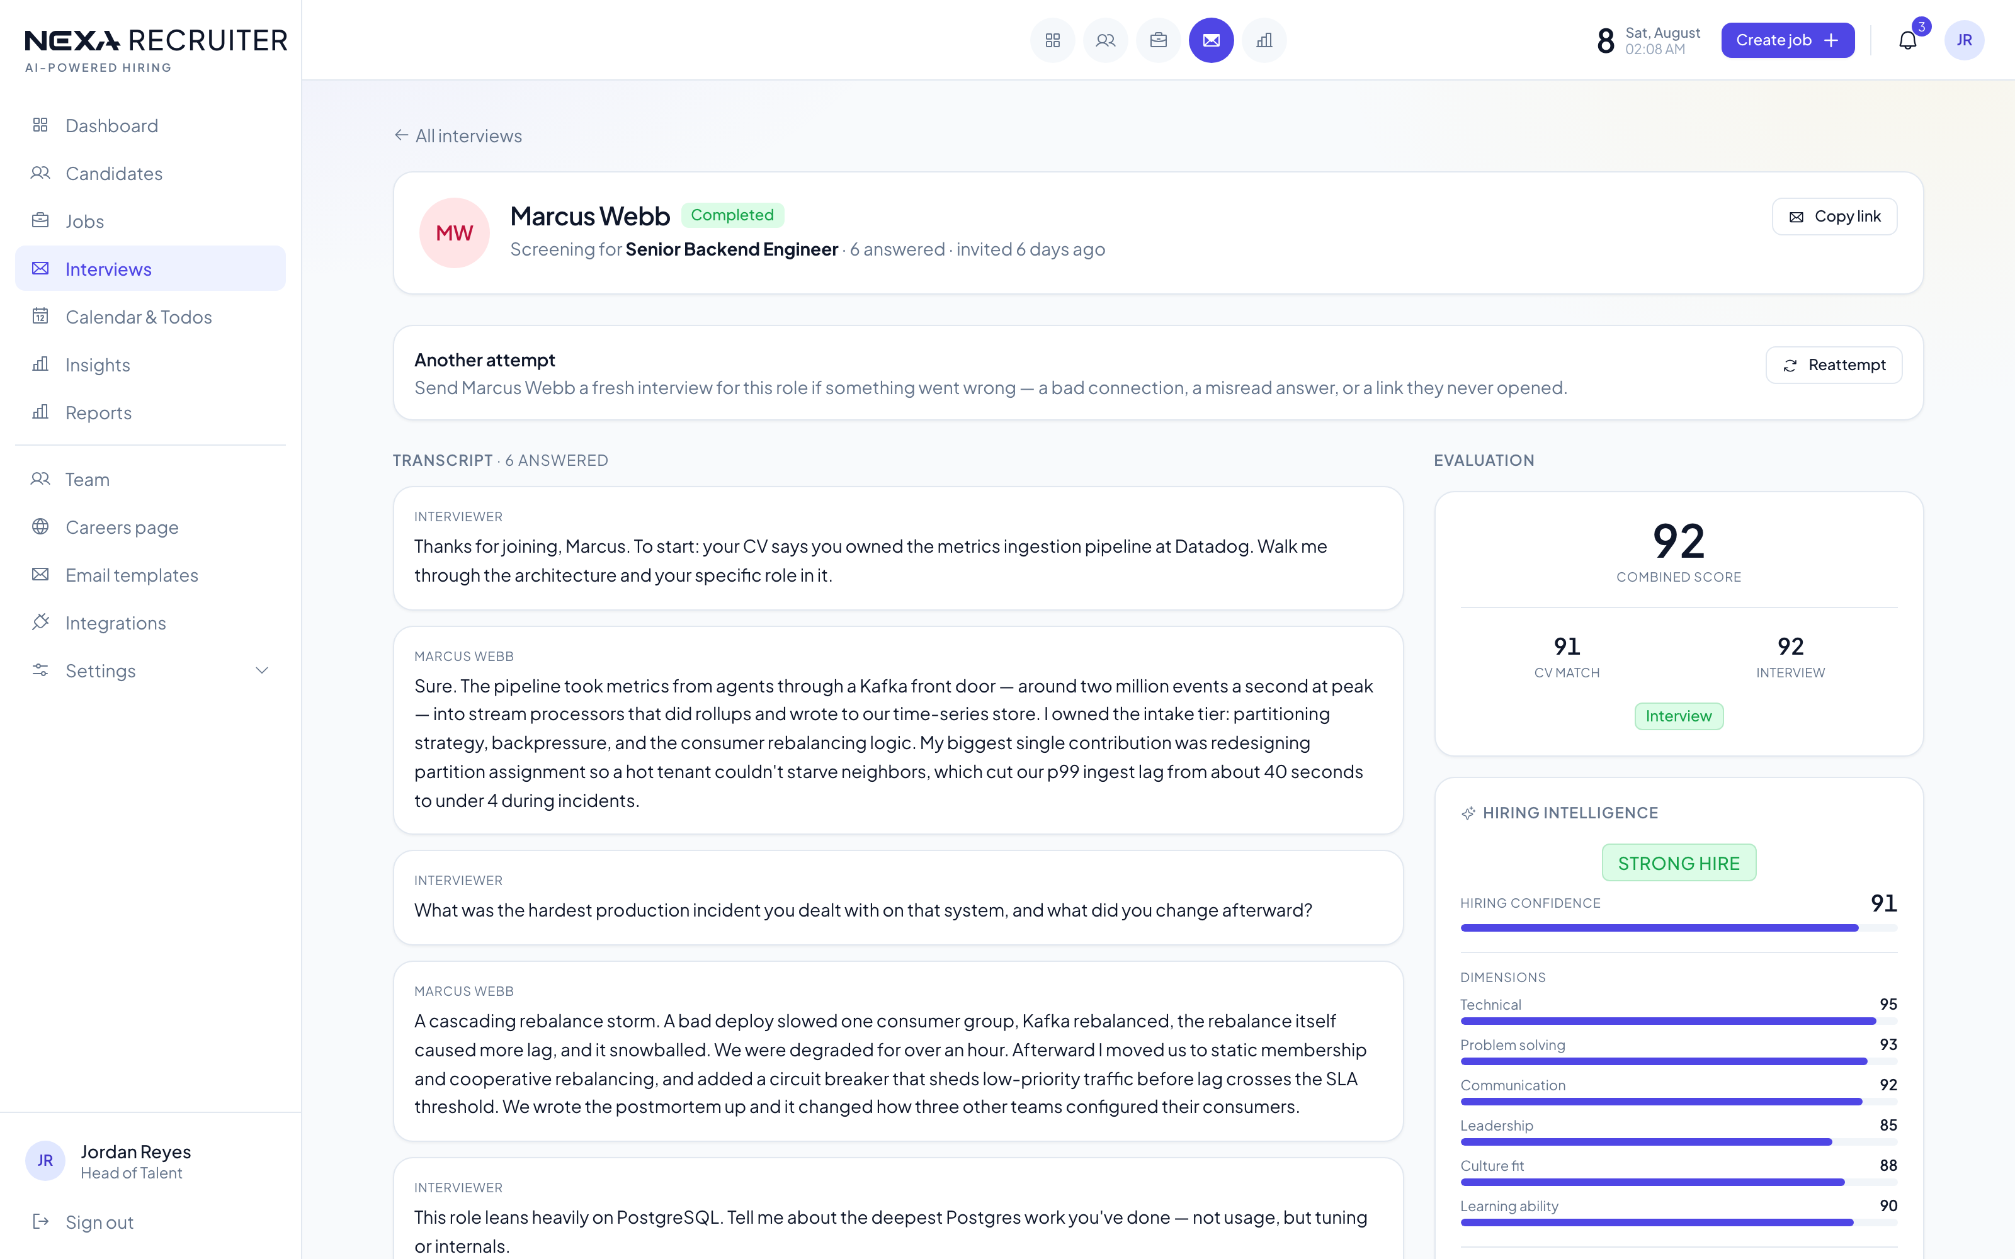Click the Create job button
Viewport: 2015px width, 1259px height.
pyautogui.click(x=1788, y=40)
